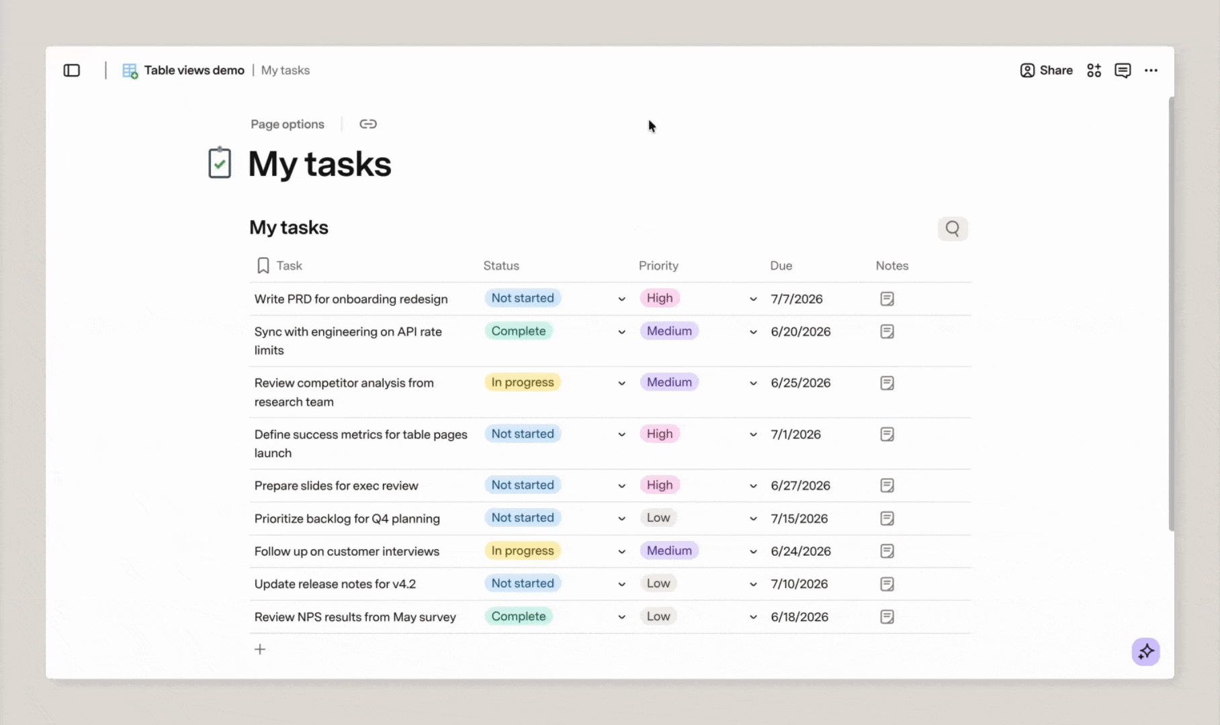This screenshot has height=725, width=1220.
Task: Click Page options
Action: (288, 124)
